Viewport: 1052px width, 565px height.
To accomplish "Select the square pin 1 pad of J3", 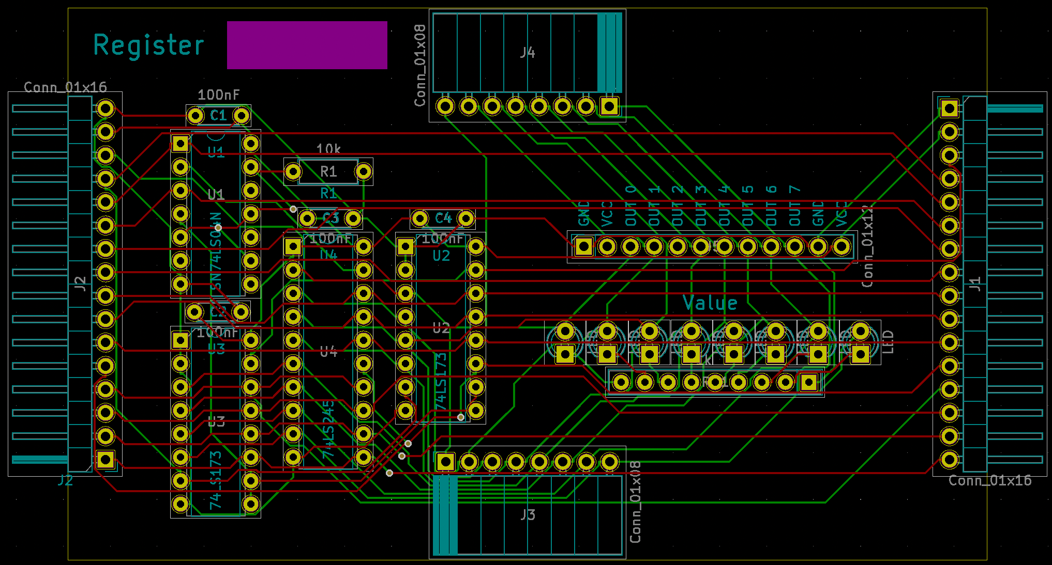I will point(445,462).
